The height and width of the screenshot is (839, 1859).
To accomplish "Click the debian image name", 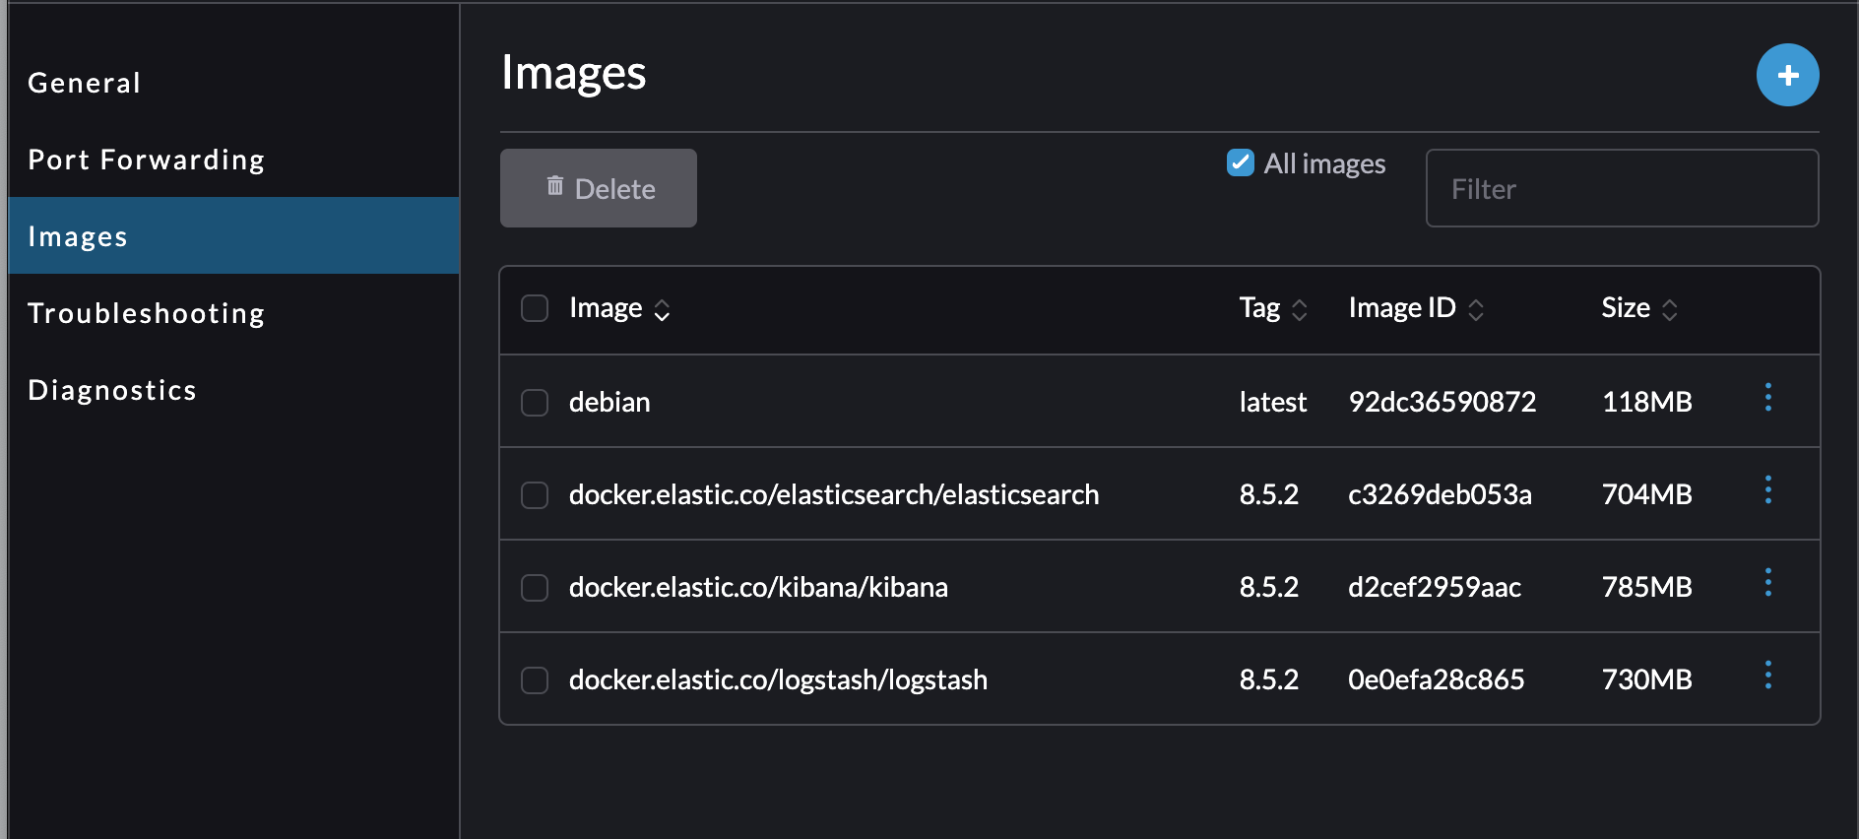I will pyautogui.click(x=609, y=402).
